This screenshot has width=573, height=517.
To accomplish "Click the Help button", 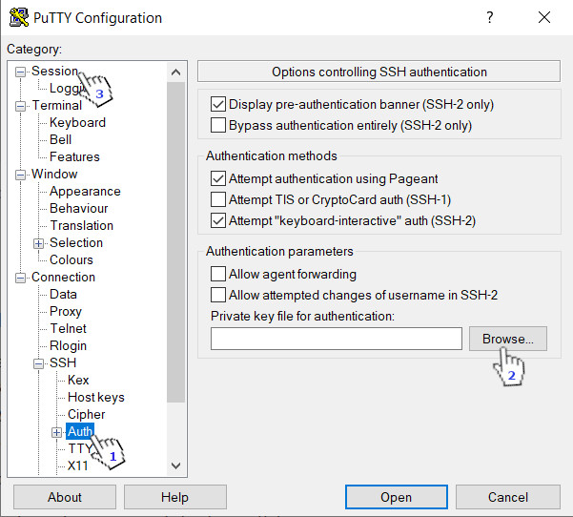I will (x=175, y=497).
